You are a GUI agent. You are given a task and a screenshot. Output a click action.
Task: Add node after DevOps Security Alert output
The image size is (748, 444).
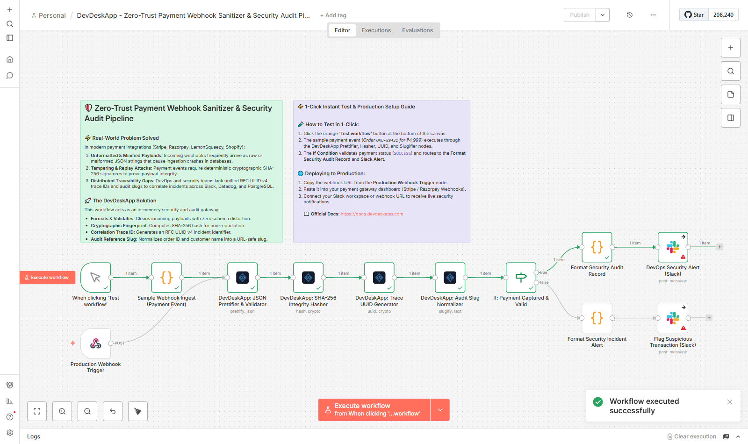[x=719, y=247]
